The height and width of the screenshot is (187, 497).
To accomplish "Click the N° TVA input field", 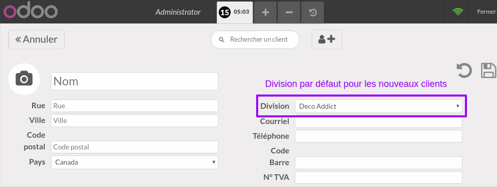I will (378, 177).
